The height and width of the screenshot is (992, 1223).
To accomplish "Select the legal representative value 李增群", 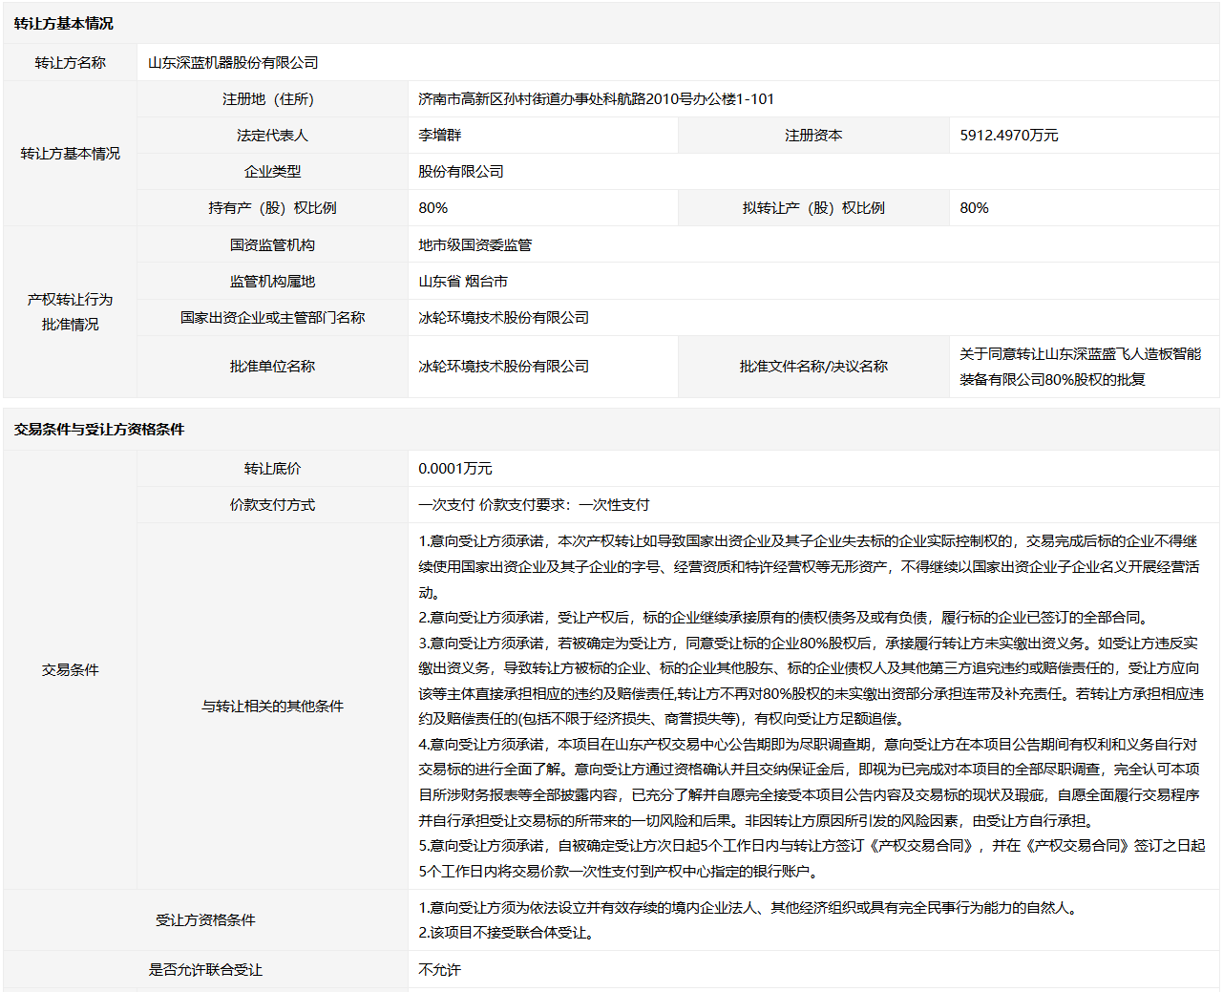I will click(x=440, y=135).
